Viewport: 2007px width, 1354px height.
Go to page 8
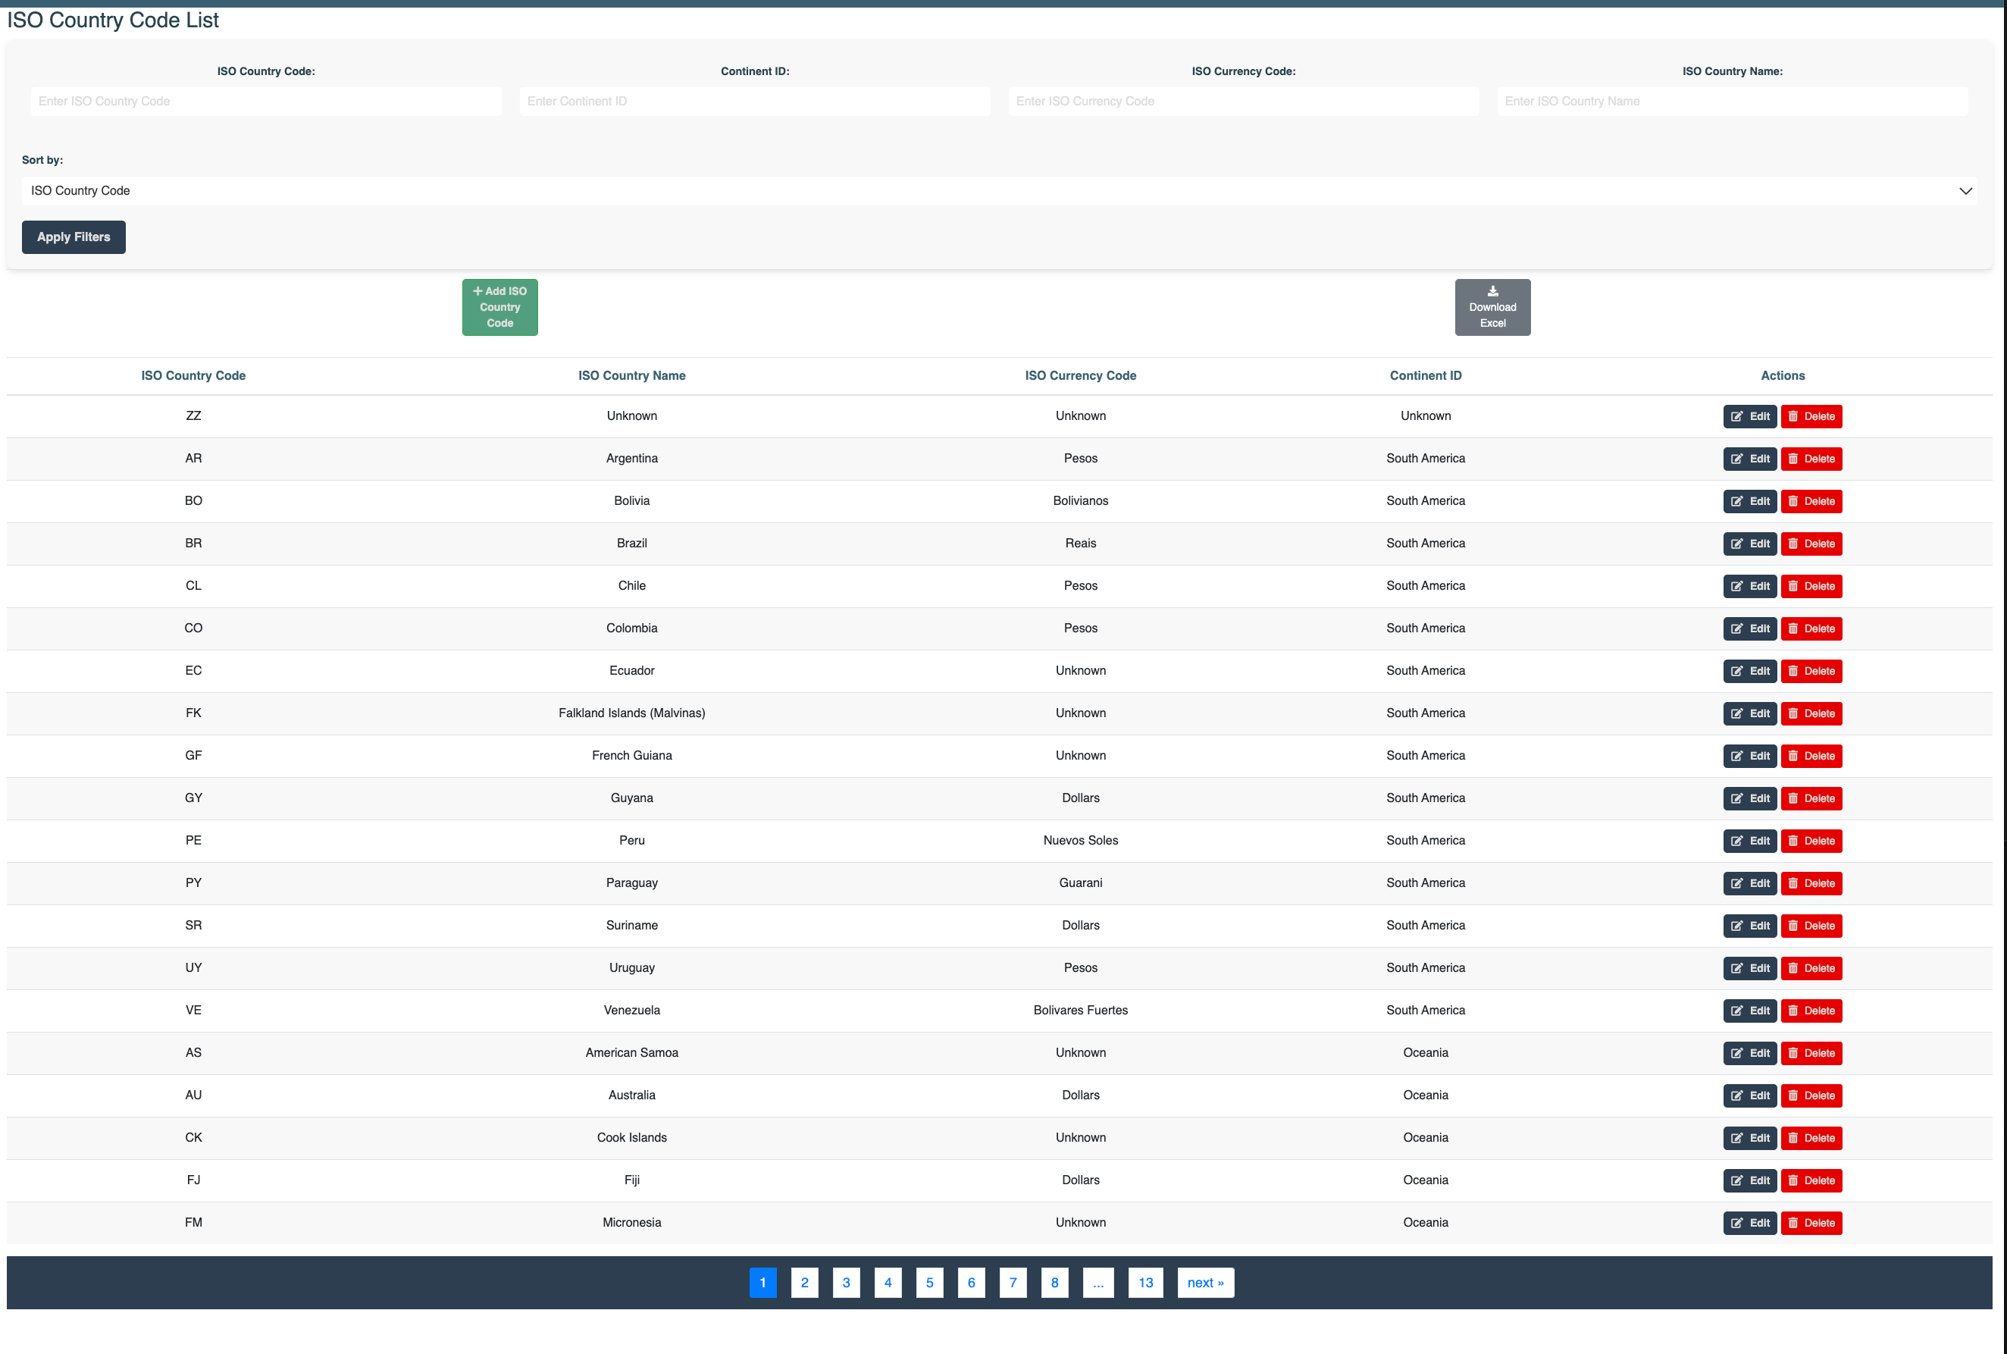click(x=1054, y=1282)
